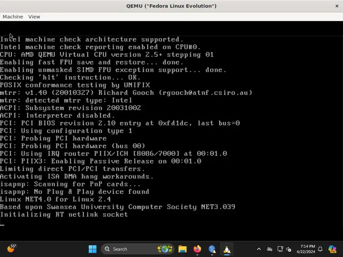The width and height of the screenshot is (343, 257).
Task: Click "PCI: Using IRQ router PIIX/ICH" line
Action: (x=114, y=154)
